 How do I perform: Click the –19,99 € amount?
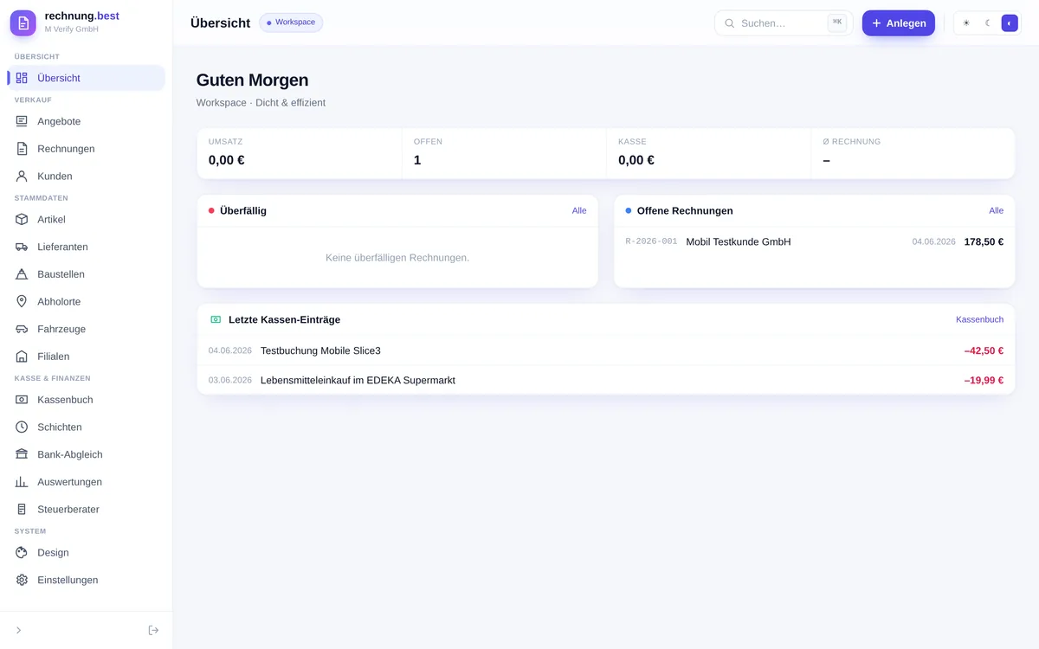984,380
